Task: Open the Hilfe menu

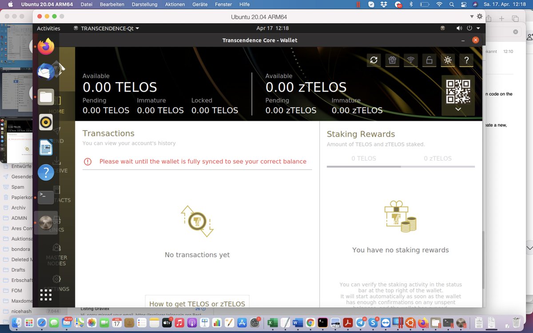Action: click(244, 4)
